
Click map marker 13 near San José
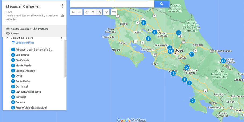tap(169, 48)
